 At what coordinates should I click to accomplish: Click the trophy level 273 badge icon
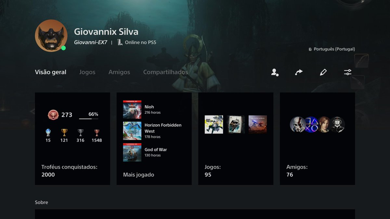pyautogui.click(x=53, y=115)
